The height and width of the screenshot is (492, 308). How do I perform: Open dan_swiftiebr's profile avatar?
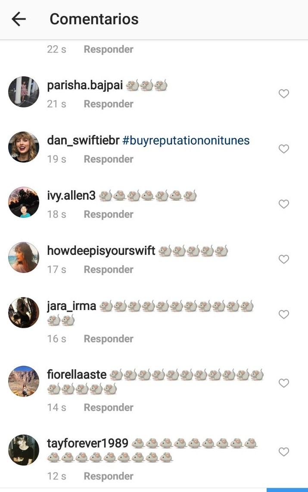tap(24, 147)
